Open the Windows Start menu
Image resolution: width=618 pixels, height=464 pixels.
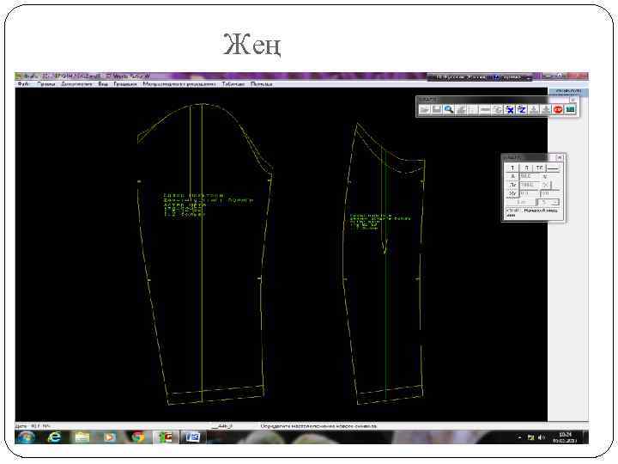click(x=26, y=437)
